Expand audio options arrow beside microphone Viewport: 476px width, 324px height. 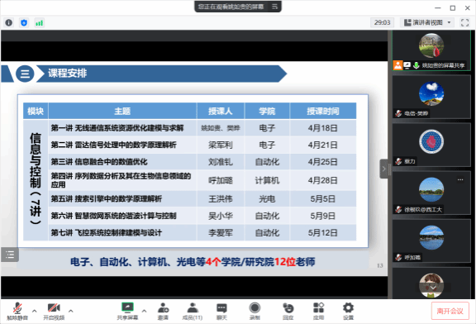point(35,311)
